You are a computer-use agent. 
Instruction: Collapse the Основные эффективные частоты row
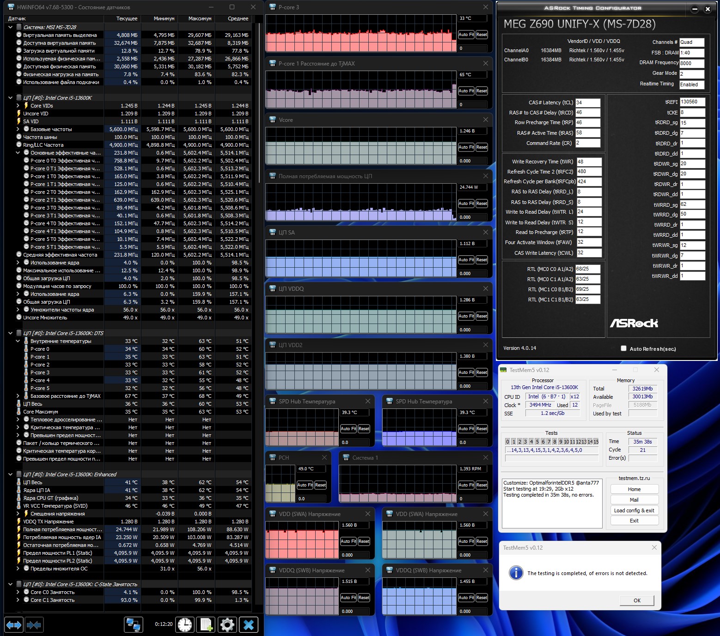point(18,153)
